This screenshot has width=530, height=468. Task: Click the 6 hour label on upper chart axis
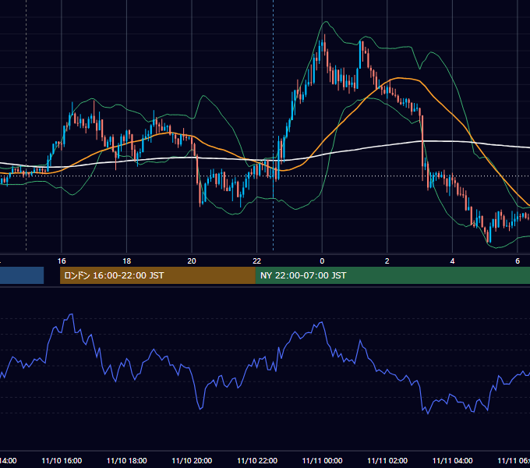[x=518, y=261]
